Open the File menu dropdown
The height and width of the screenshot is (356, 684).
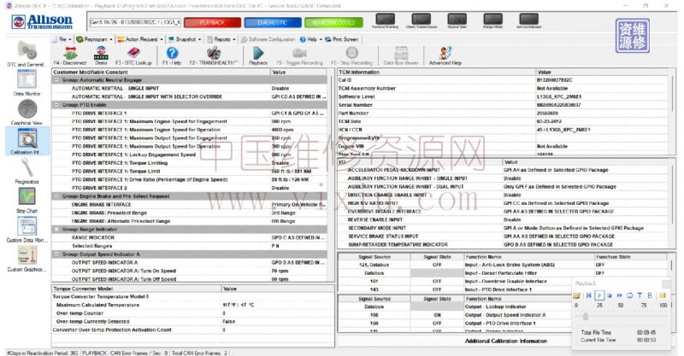pos(62,39)
